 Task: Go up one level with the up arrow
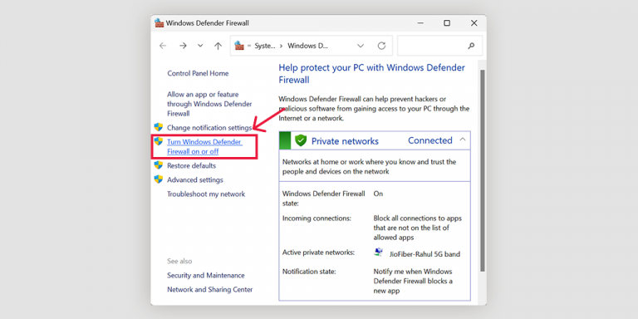tap(218, 46)
